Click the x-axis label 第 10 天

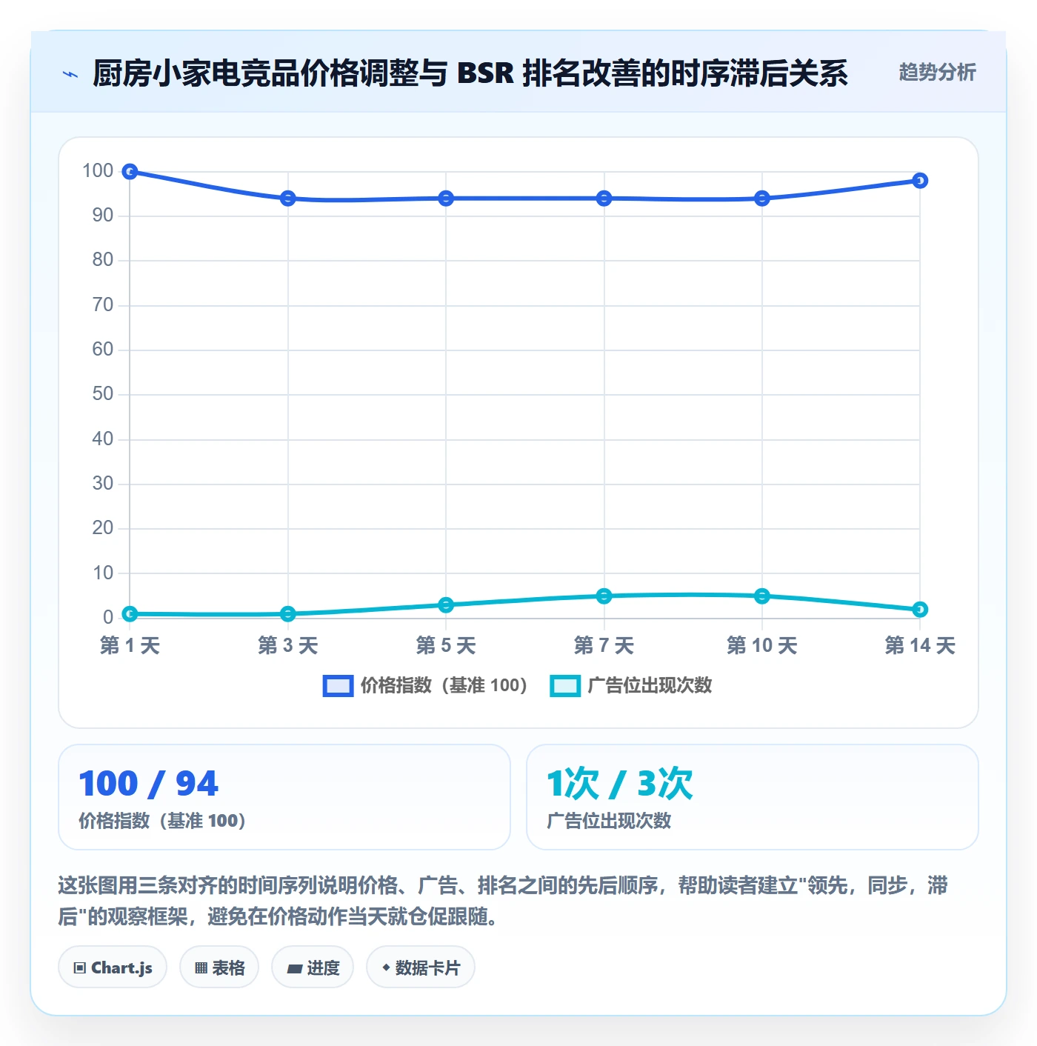click(x=762, y=645)
